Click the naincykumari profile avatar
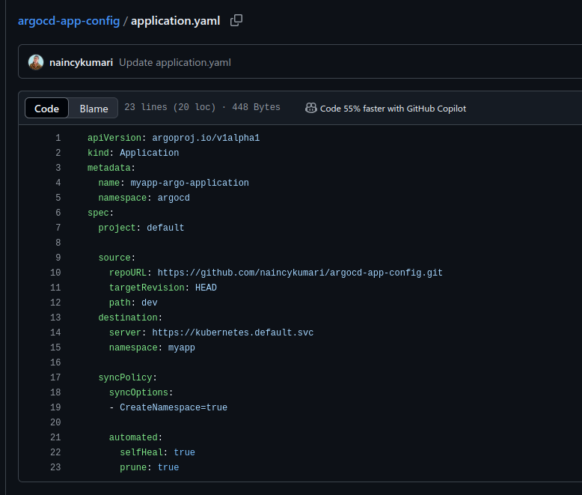This screenshot has width=582, height=495. tap(36, 62)
